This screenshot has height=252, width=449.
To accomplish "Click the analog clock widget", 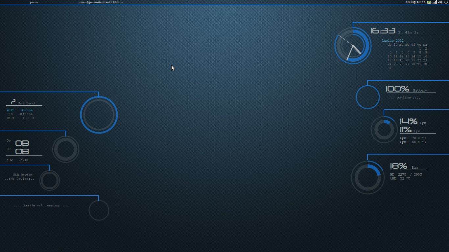I will click(353, 46).
